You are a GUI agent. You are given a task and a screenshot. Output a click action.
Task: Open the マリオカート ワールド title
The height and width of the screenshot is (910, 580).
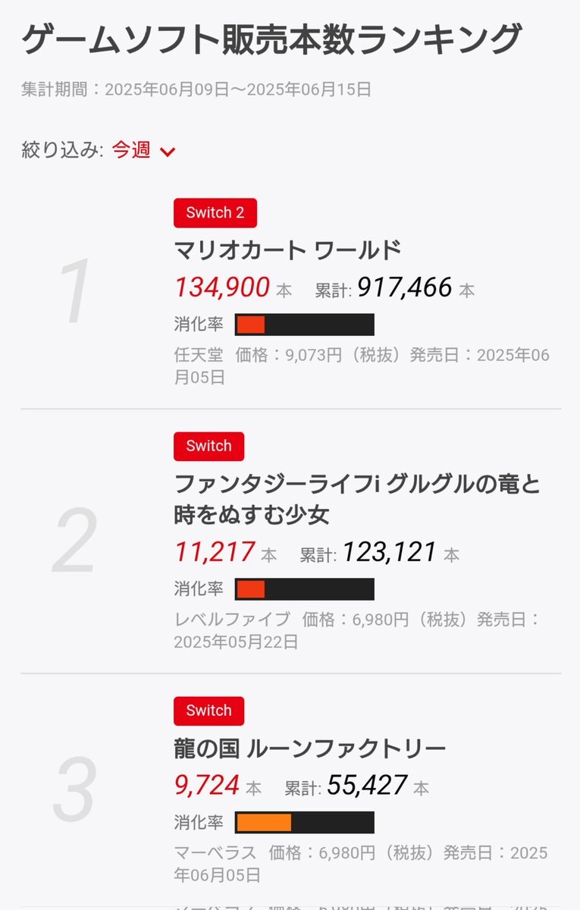click(x=287, y=249)
